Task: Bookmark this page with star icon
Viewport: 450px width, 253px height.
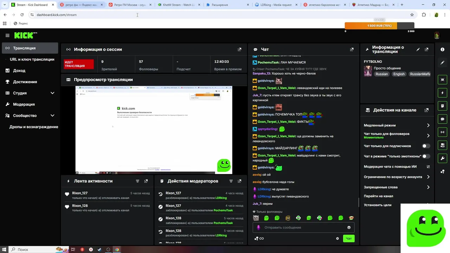Action: pyautogui.click(x=412, y=15)
